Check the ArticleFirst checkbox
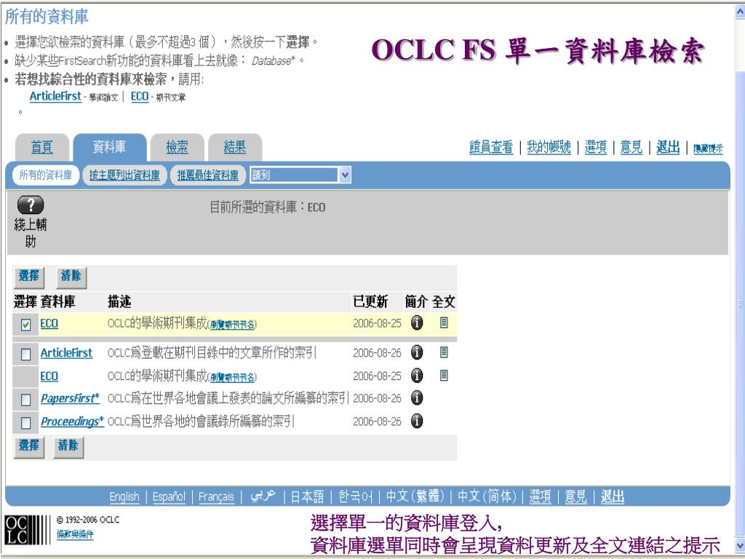The height and width of the screenshot is (559, 745). point(25,354)
